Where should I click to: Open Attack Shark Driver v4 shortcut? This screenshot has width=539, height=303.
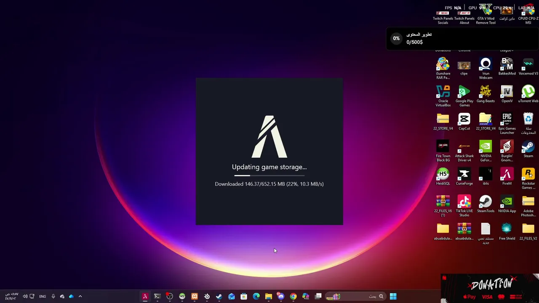(464, 151)
